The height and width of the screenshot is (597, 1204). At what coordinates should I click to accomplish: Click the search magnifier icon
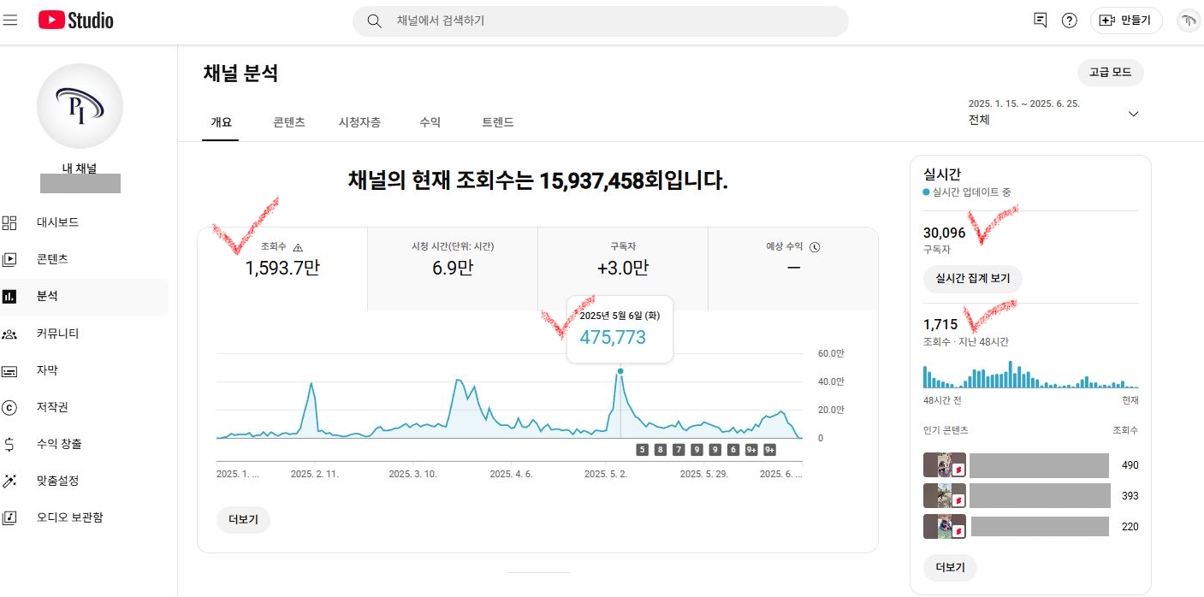[x=374, y=21]
